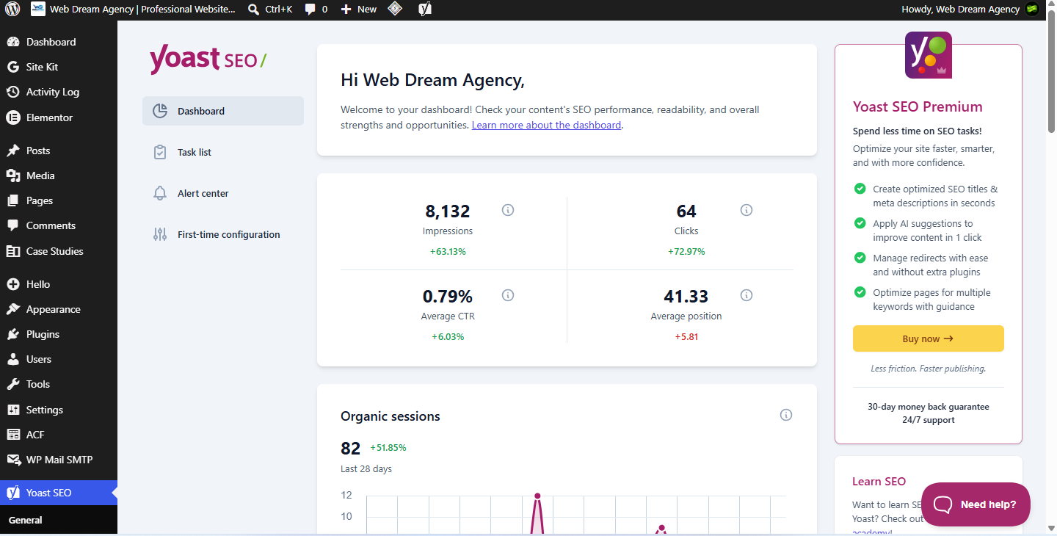Click the 8,132 Impressions value
Viewport: 1057px width, 536px height.
coord(448,211)
